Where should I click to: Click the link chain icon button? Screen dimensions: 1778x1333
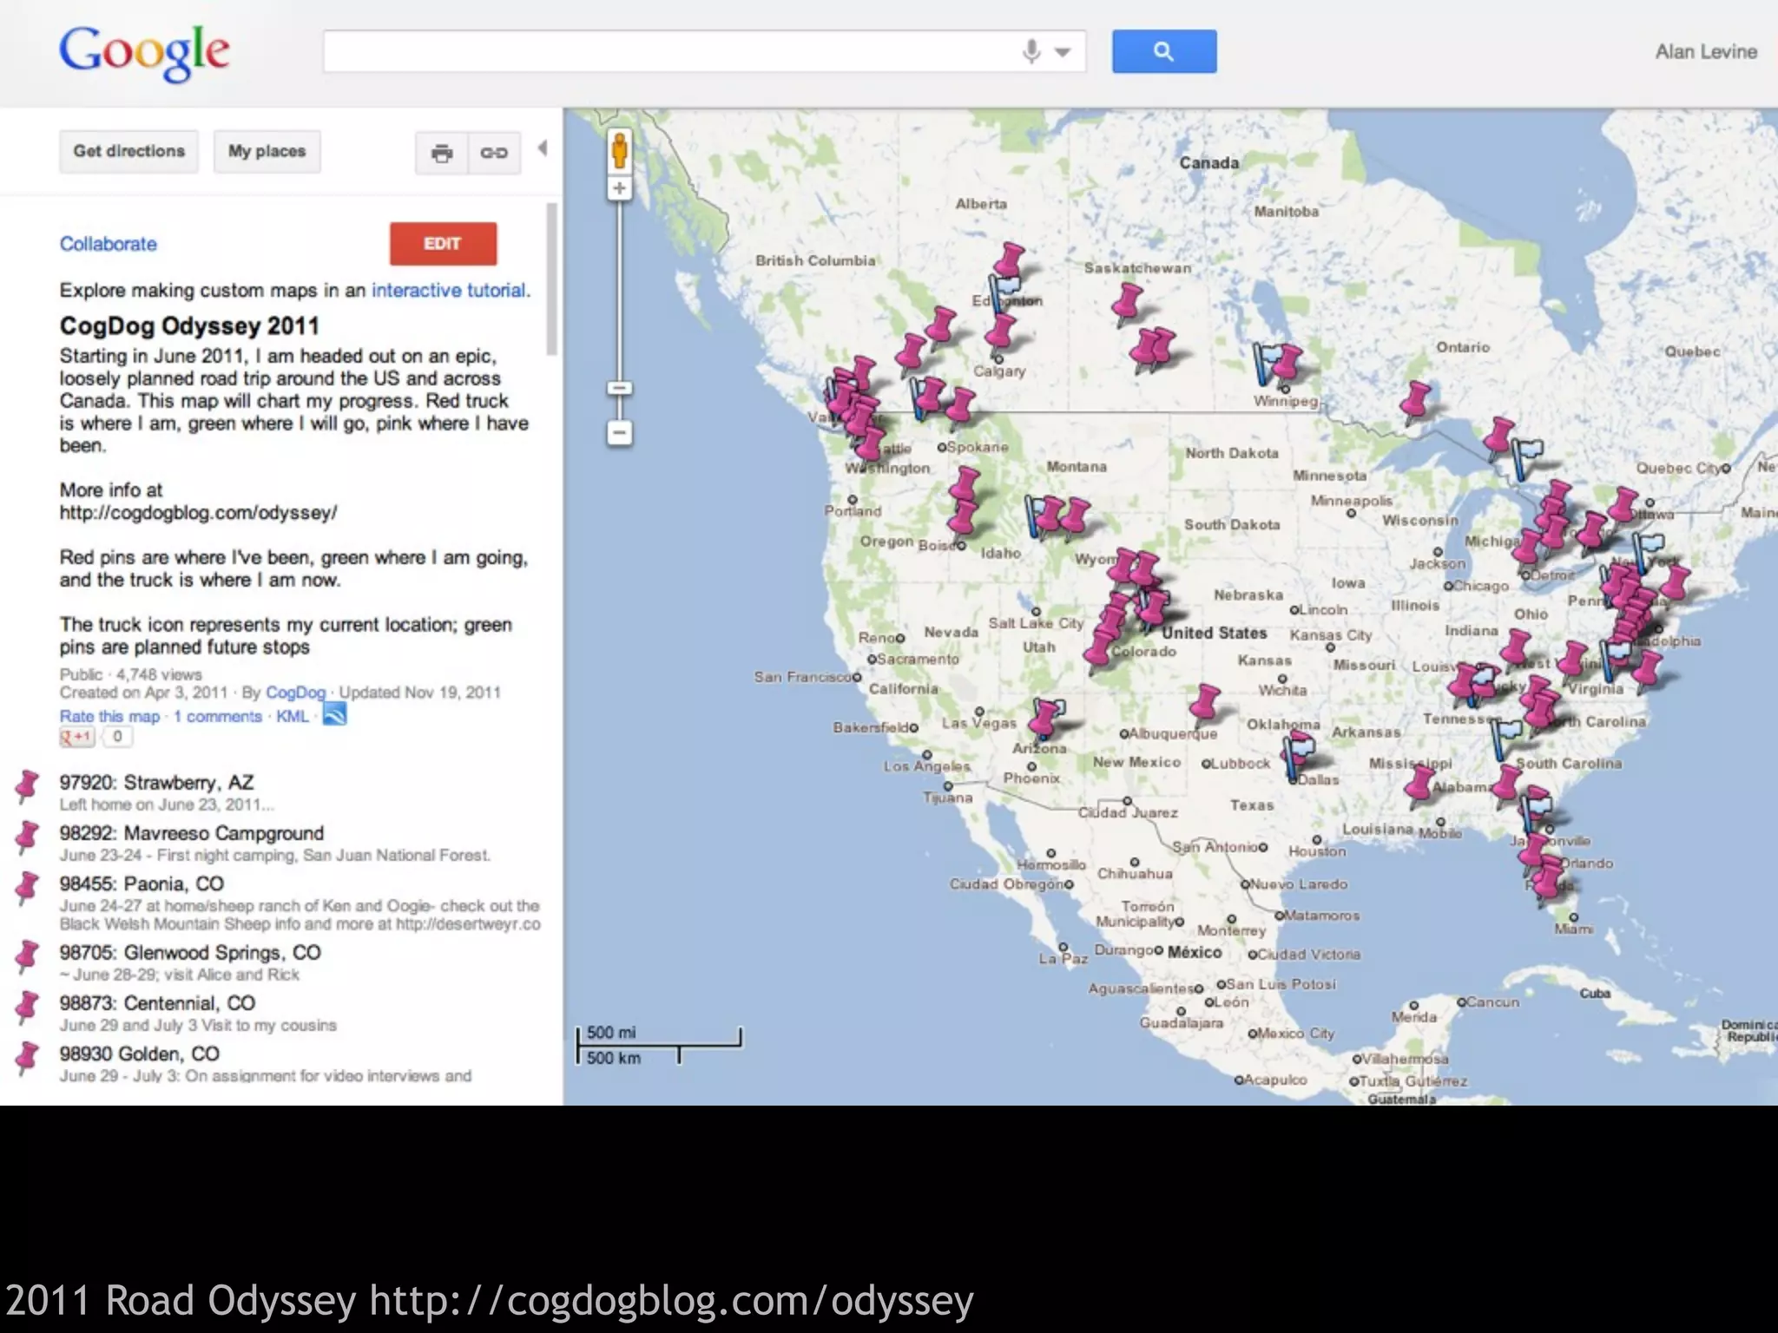click(494, 154)
